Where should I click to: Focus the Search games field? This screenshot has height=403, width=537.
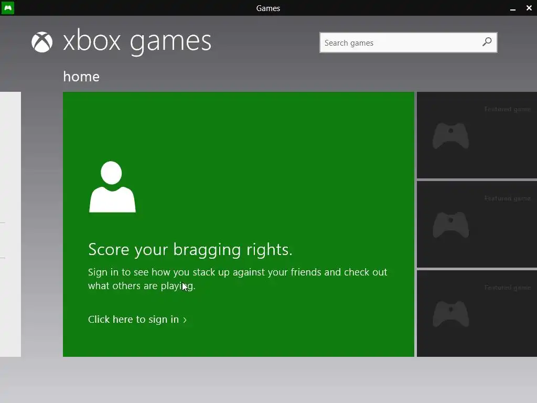coord(408,43)
